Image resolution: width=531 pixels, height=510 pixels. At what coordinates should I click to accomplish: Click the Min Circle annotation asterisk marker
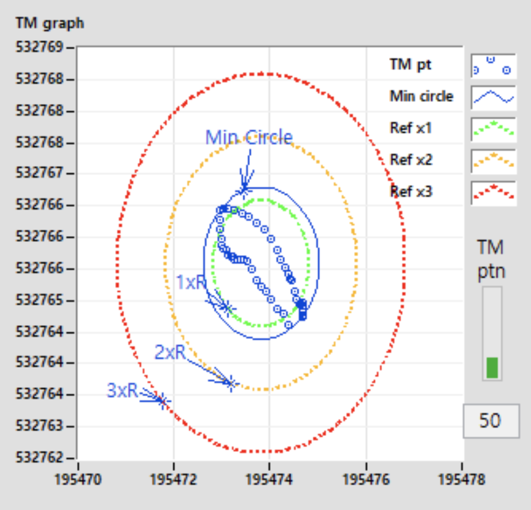(244, 190)
